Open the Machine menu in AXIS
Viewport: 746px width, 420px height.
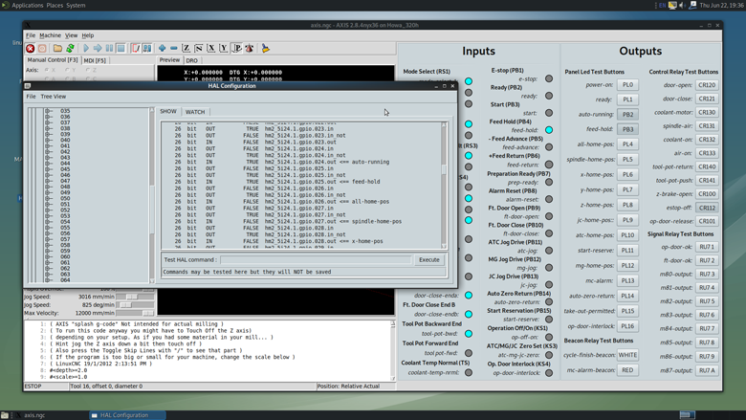(50, 35)
